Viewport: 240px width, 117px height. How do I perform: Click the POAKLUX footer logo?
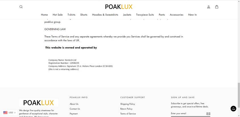point(39,103)
